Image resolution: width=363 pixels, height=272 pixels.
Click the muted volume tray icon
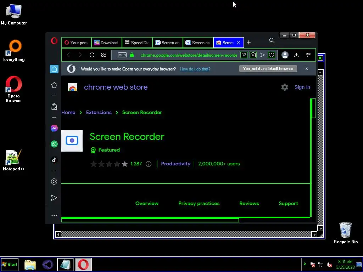(329, 265)
